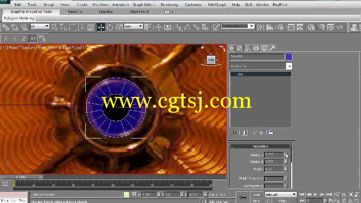This screenshot has height=203, width=361.
Task: Click the Use Pivot Point Center icon
Action: (x=148, y=27)
